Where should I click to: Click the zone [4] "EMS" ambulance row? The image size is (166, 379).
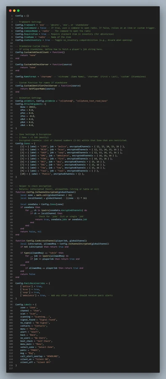(69, 155)
